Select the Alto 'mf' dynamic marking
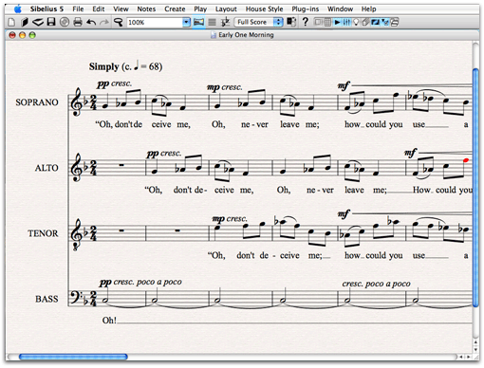The width and height of the screenshot is (484, 368). 411,153
